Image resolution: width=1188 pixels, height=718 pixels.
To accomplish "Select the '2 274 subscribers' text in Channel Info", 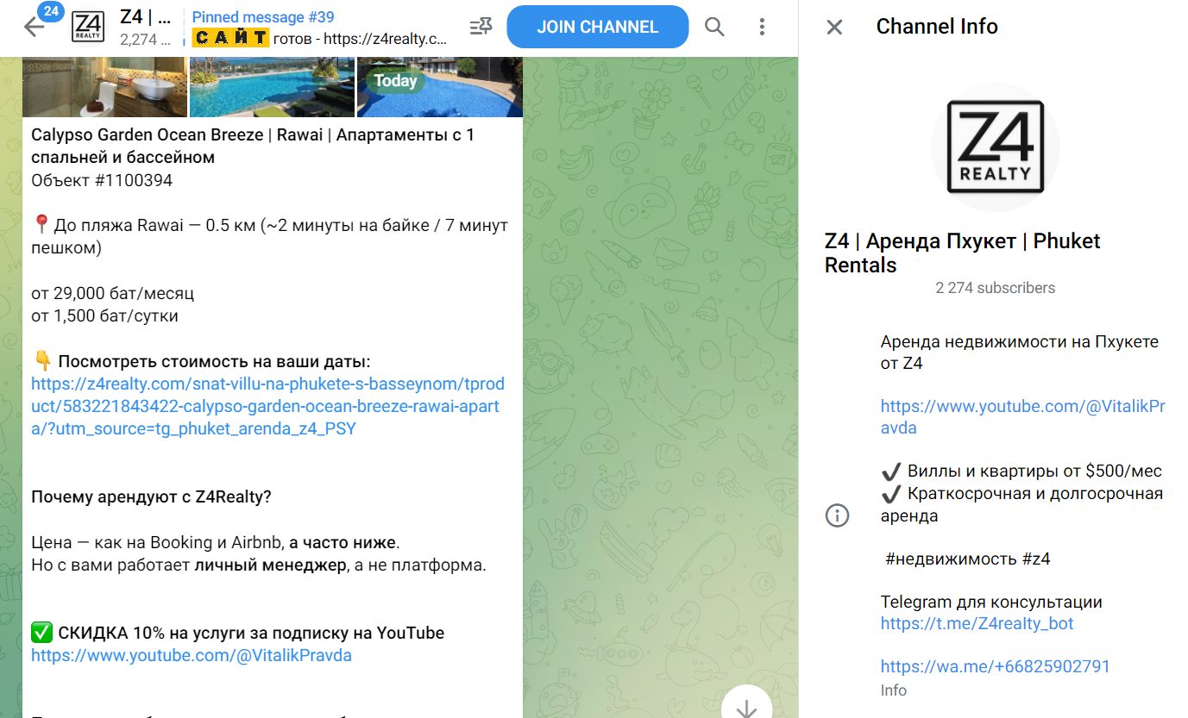I will [x=995, y=288].
